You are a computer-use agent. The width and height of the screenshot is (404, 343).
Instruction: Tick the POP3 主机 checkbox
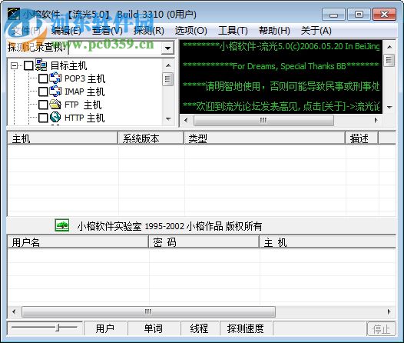pyautogui.click(x=43, y=78)
